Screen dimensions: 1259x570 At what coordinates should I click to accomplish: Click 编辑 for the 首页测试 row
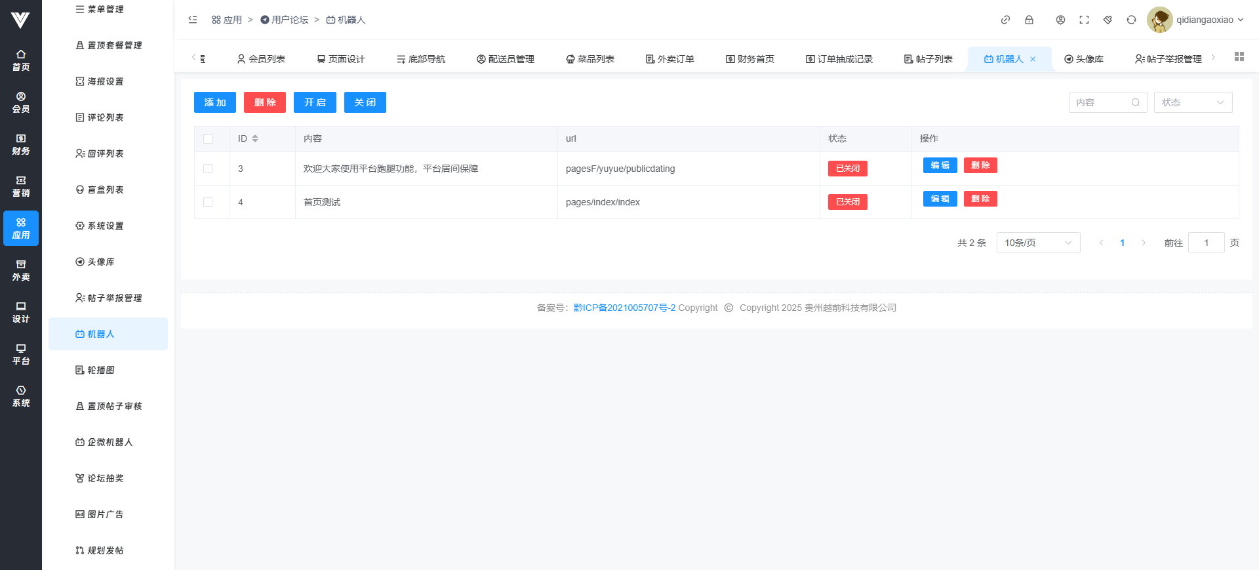point(940,199)
